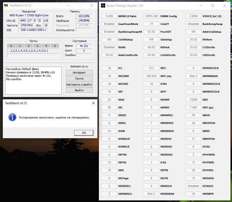Viewport: 232px width, 202px height.
Task: Click the tFAW value 24
Action: pyautogui.click(x=109, y=131)
